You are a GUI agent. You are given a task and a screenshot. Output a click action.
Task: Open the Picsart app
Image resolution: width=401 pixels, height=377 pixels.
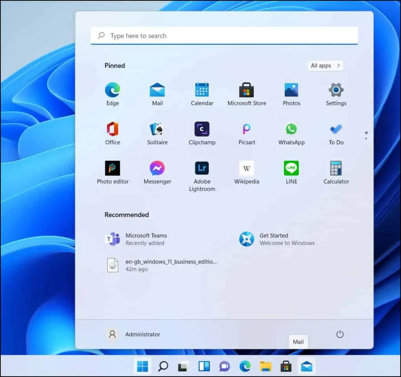[247, 133]
